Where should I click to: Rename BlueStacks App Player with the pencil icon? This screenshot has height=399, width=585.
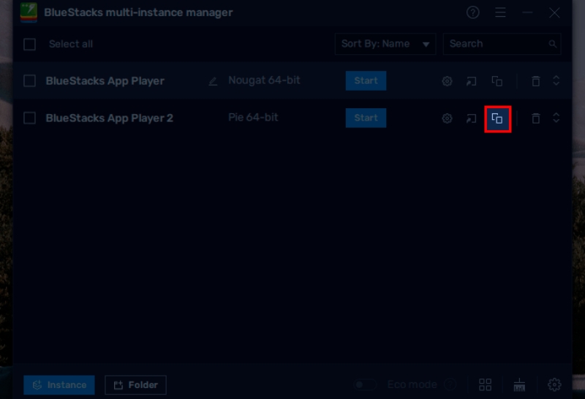(213, 81)
